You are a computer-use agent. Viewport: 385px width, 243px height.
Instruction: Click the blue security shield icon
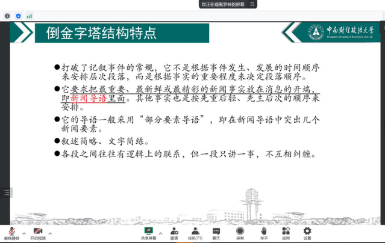tap(19, 16)
